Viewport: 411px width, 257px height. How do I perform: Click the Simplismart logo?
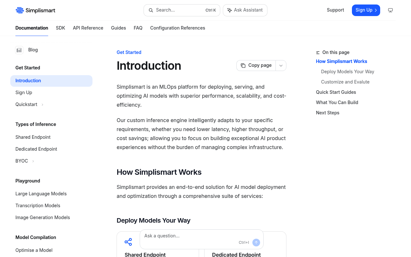35,10
